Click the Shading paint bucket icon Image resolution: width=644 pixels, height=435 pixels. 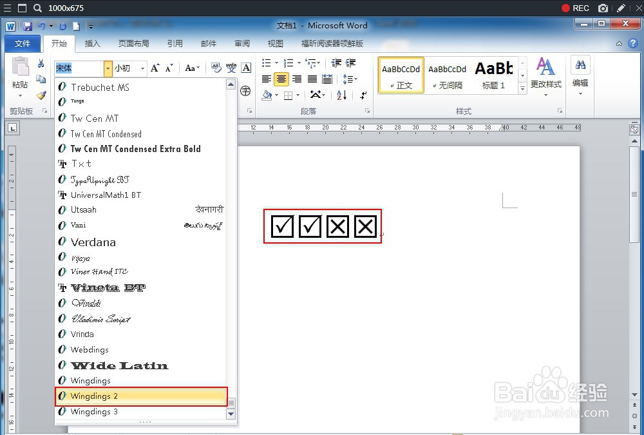click(267, 95)
